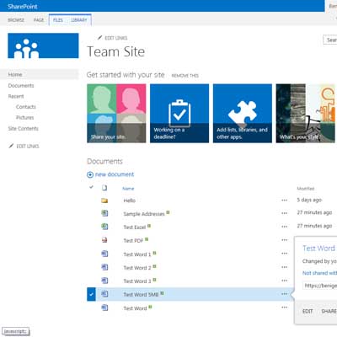Open ellipsis menu for Test Word 1
This screenshot has height=337, width=337.
pyautogui.click(x=284, y=254)
